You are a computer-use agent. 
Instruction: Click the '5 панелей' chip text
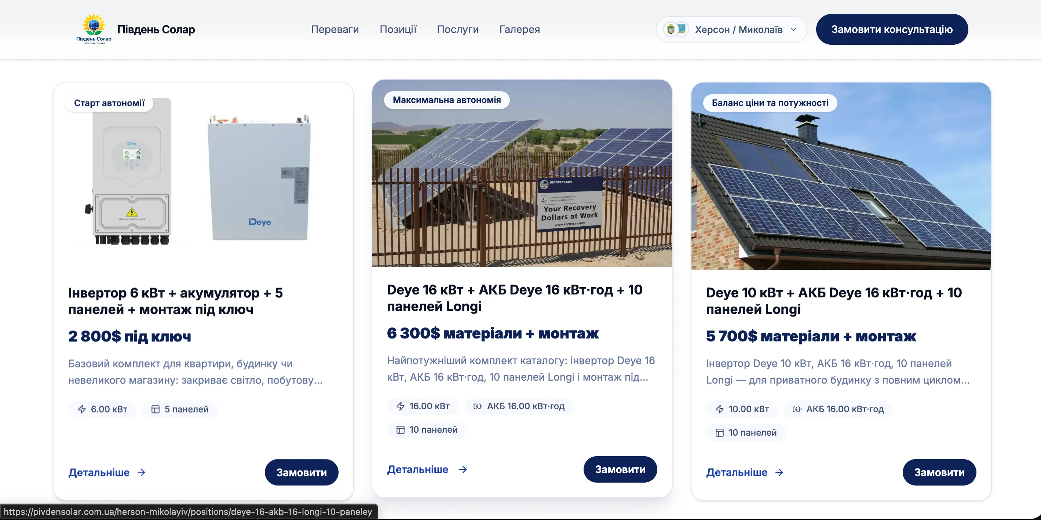186,409
